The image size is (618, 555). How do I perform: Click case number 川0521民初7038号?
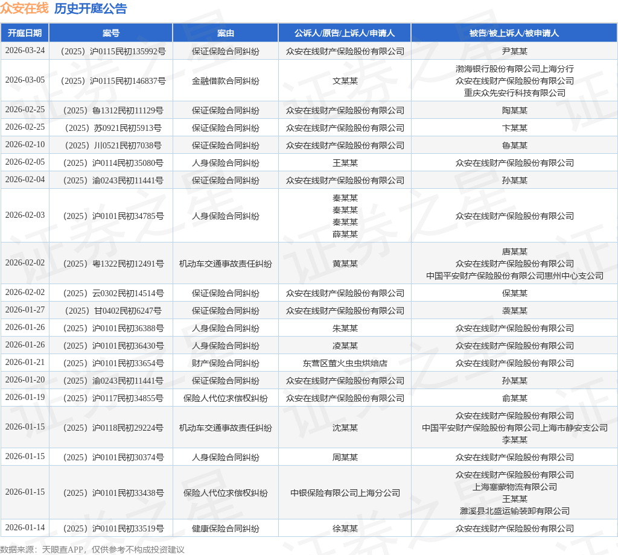tap(113, 146)
